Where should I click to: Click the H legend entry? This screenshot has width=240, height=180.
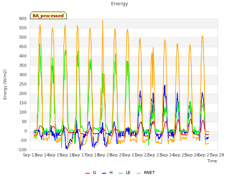[x=107, y=172]
